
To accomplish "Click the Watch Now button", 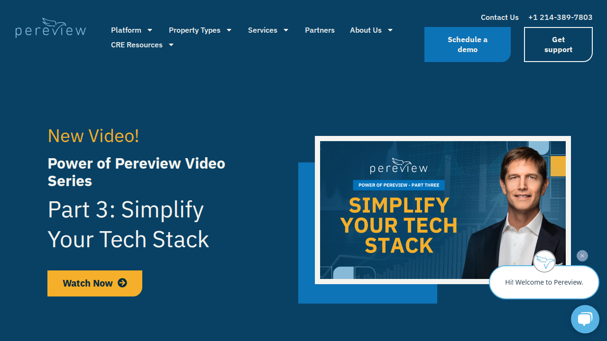I will (x=95, y=283).
